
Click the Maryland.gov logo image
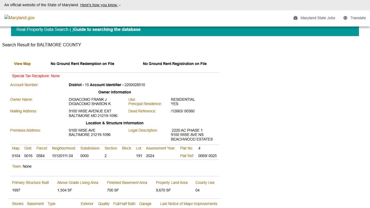19,18
